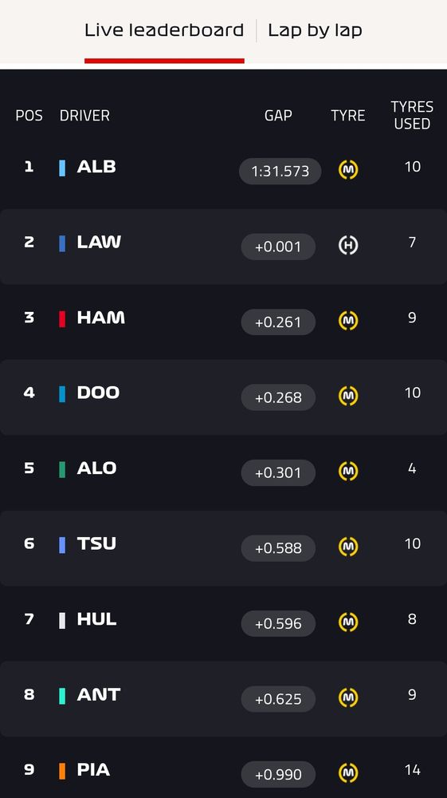Open the ALO driver row
This screenshot has width=447, height=798.
coord(223,472)
